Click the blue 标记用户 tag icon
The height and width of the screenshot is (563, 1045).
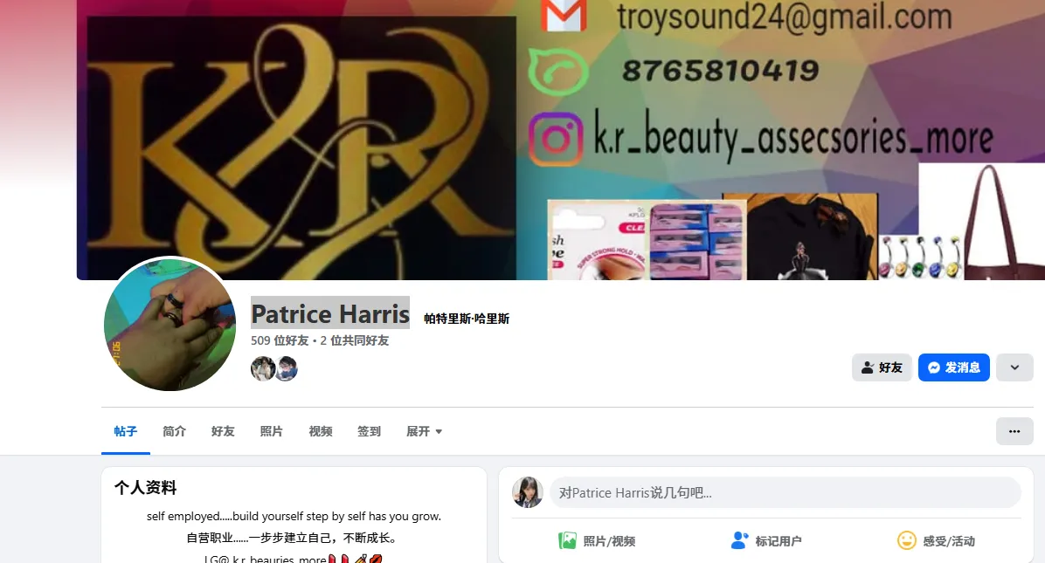740,540
